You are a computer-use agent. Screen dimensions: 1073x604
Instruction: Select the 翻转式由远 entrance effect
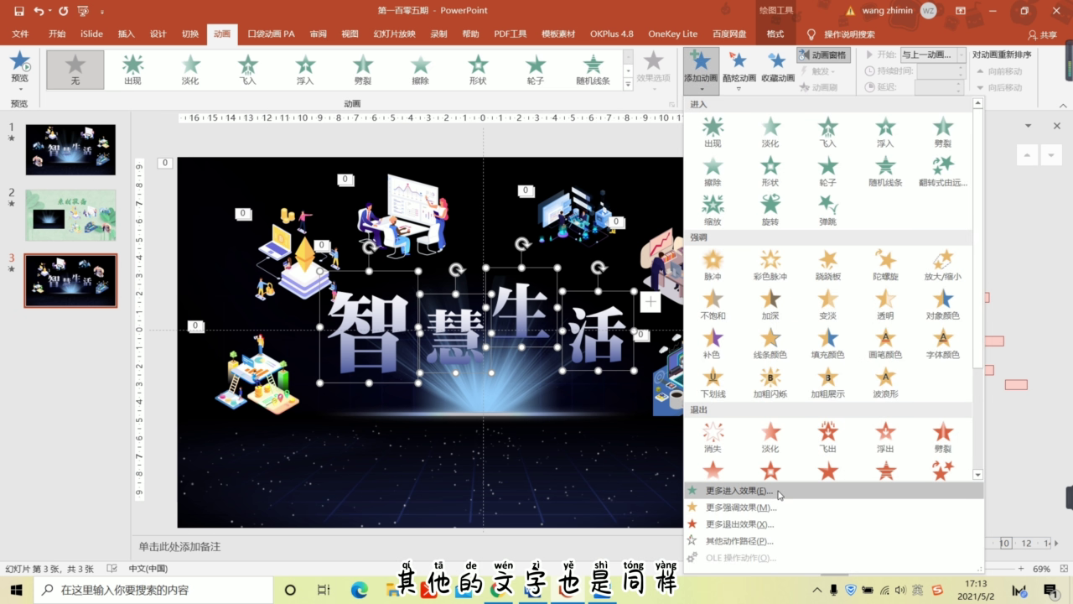pyautogui.click(x=943, y=171)
